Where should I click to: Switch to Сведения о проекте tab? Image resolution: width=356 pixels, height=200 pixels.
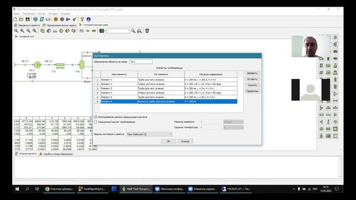pos(27,25)
